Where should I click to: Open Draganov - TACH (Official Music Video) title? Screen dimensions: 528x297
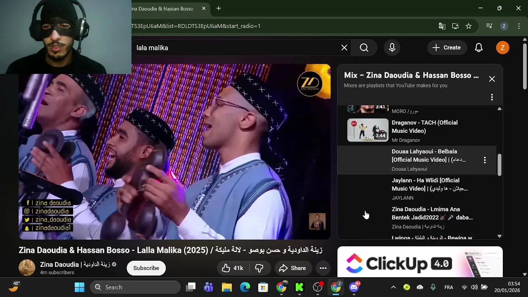coord(425,127)
